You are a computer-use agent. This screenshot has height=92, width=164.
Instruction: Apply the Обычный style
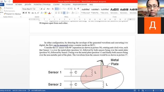86,11
